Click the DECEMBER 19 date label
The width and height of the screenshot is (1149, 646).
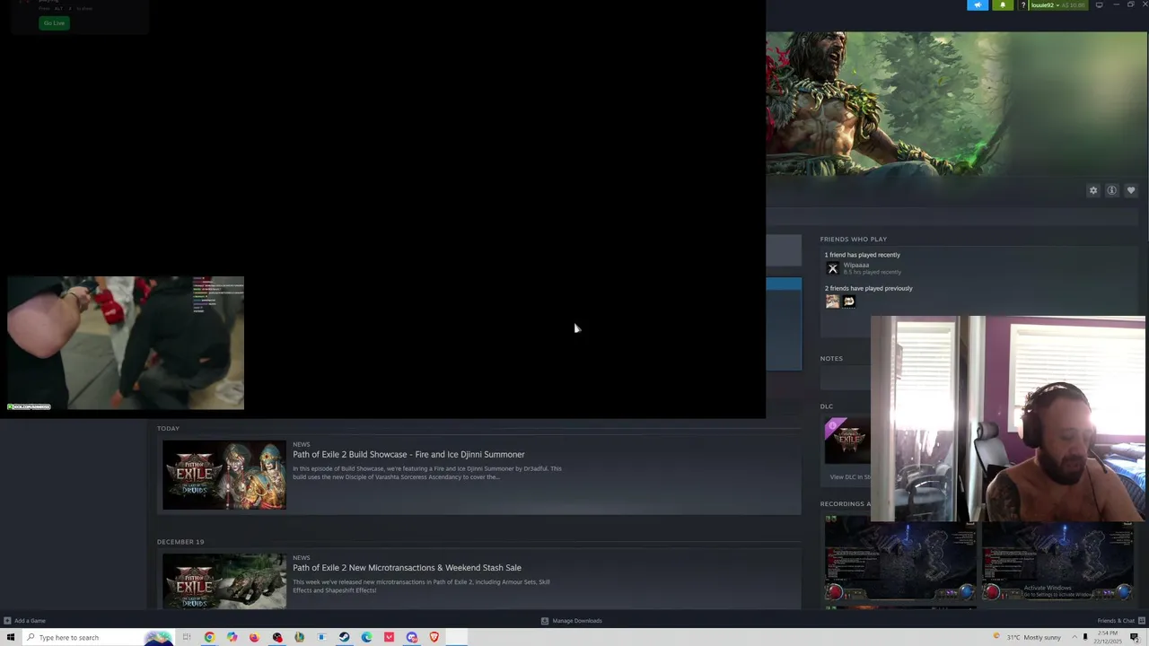[x=180, y=542]
